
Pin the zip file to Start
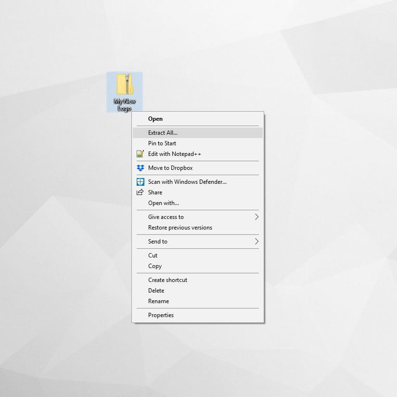click(x=162, y=143)
